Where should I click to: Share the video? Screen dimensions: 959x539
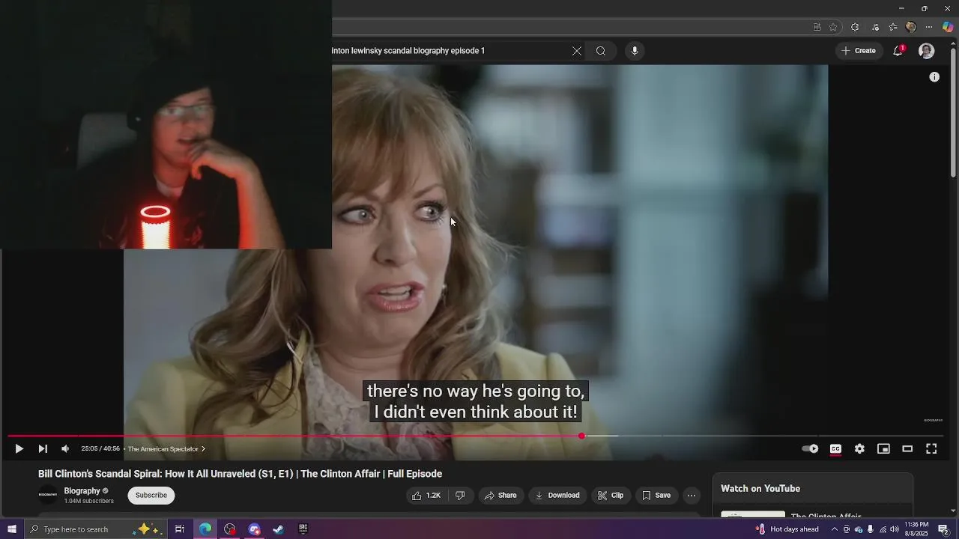500,496
